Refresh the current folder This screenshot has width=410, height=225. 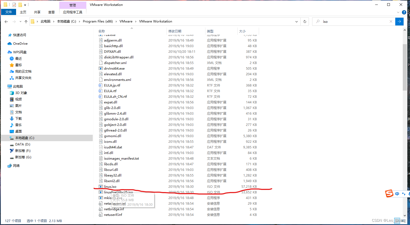(305, 21)
